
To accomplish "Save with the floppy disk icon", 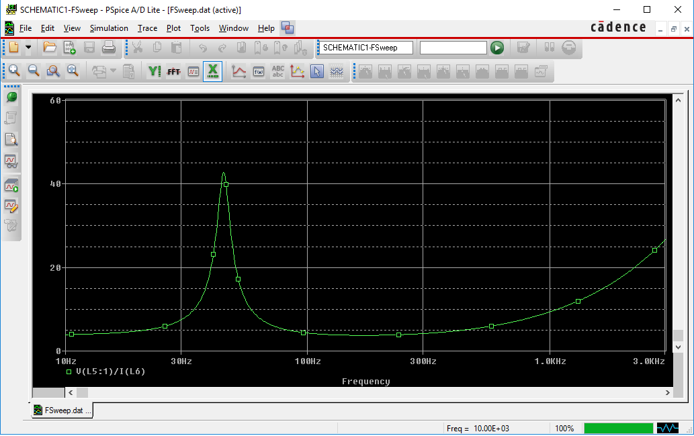I will 89,48.
